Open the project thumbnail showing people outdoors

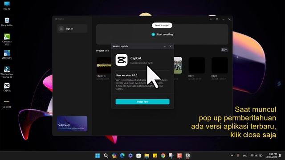coord(178,65)
